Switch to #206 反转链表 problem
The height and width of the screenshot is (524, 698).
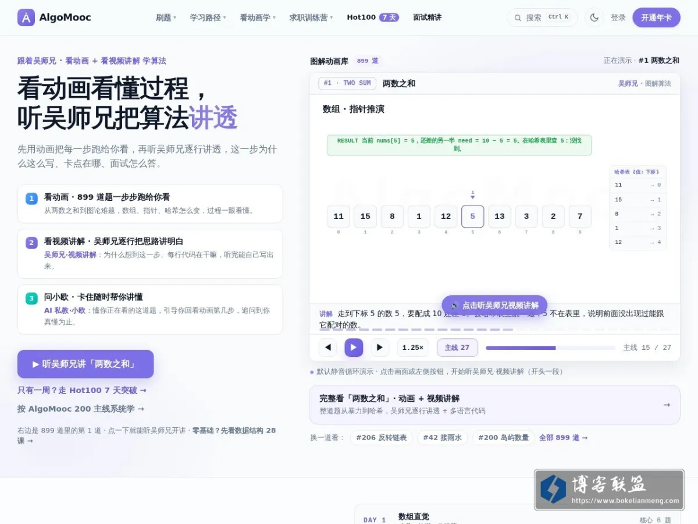pyautogui.click(x=382, y=437)
